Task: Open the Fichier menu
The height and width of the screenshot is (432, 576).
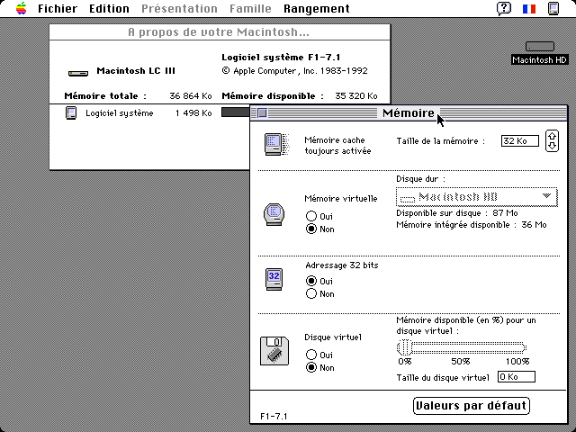Action: pyautogui.click(x=58, y=8)
